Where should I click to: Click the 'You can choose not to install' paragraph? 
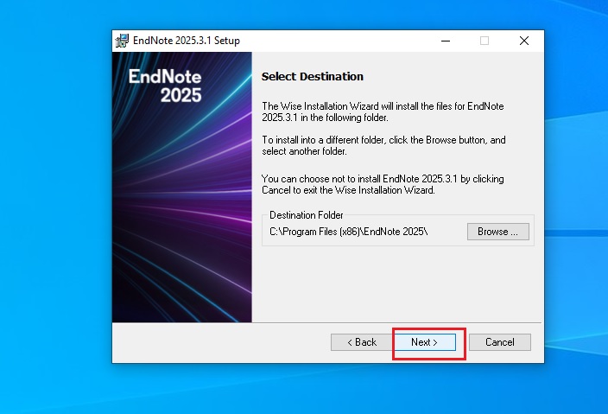pyautogui.click(x=382, y=184)
